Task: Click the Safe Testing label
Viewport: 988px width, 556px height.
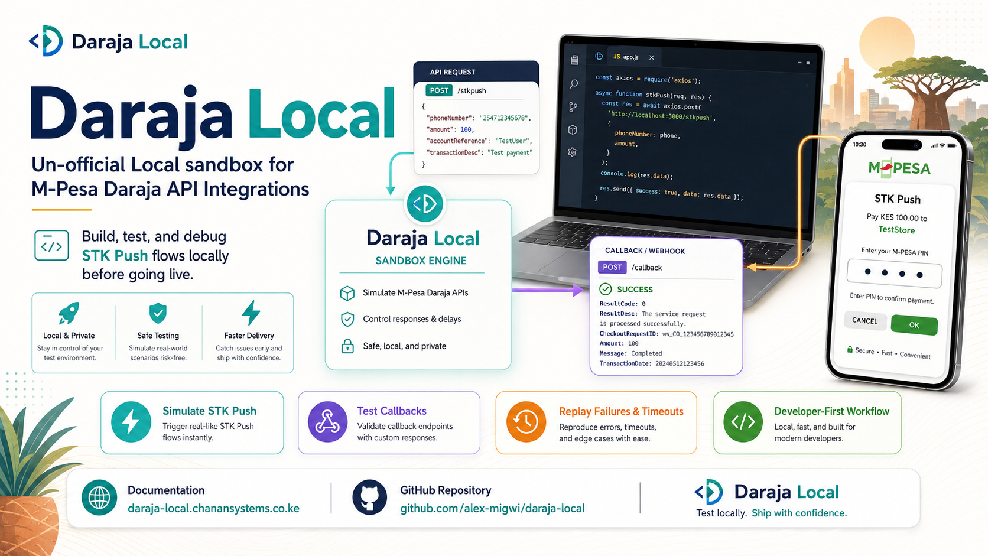Action: [x=158, y=336]
